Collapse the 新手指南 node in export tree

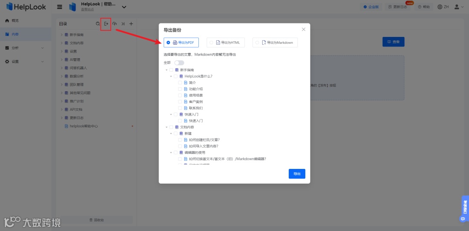click(x=167, y=70)
